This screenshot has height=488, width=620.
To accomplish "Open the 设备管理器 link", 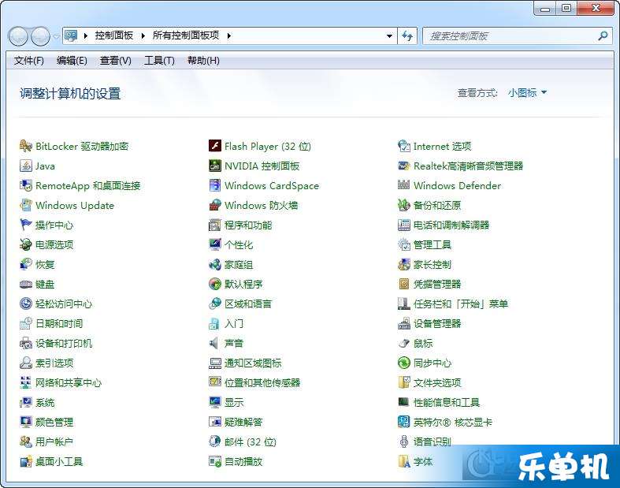I will tap(437, 323).
